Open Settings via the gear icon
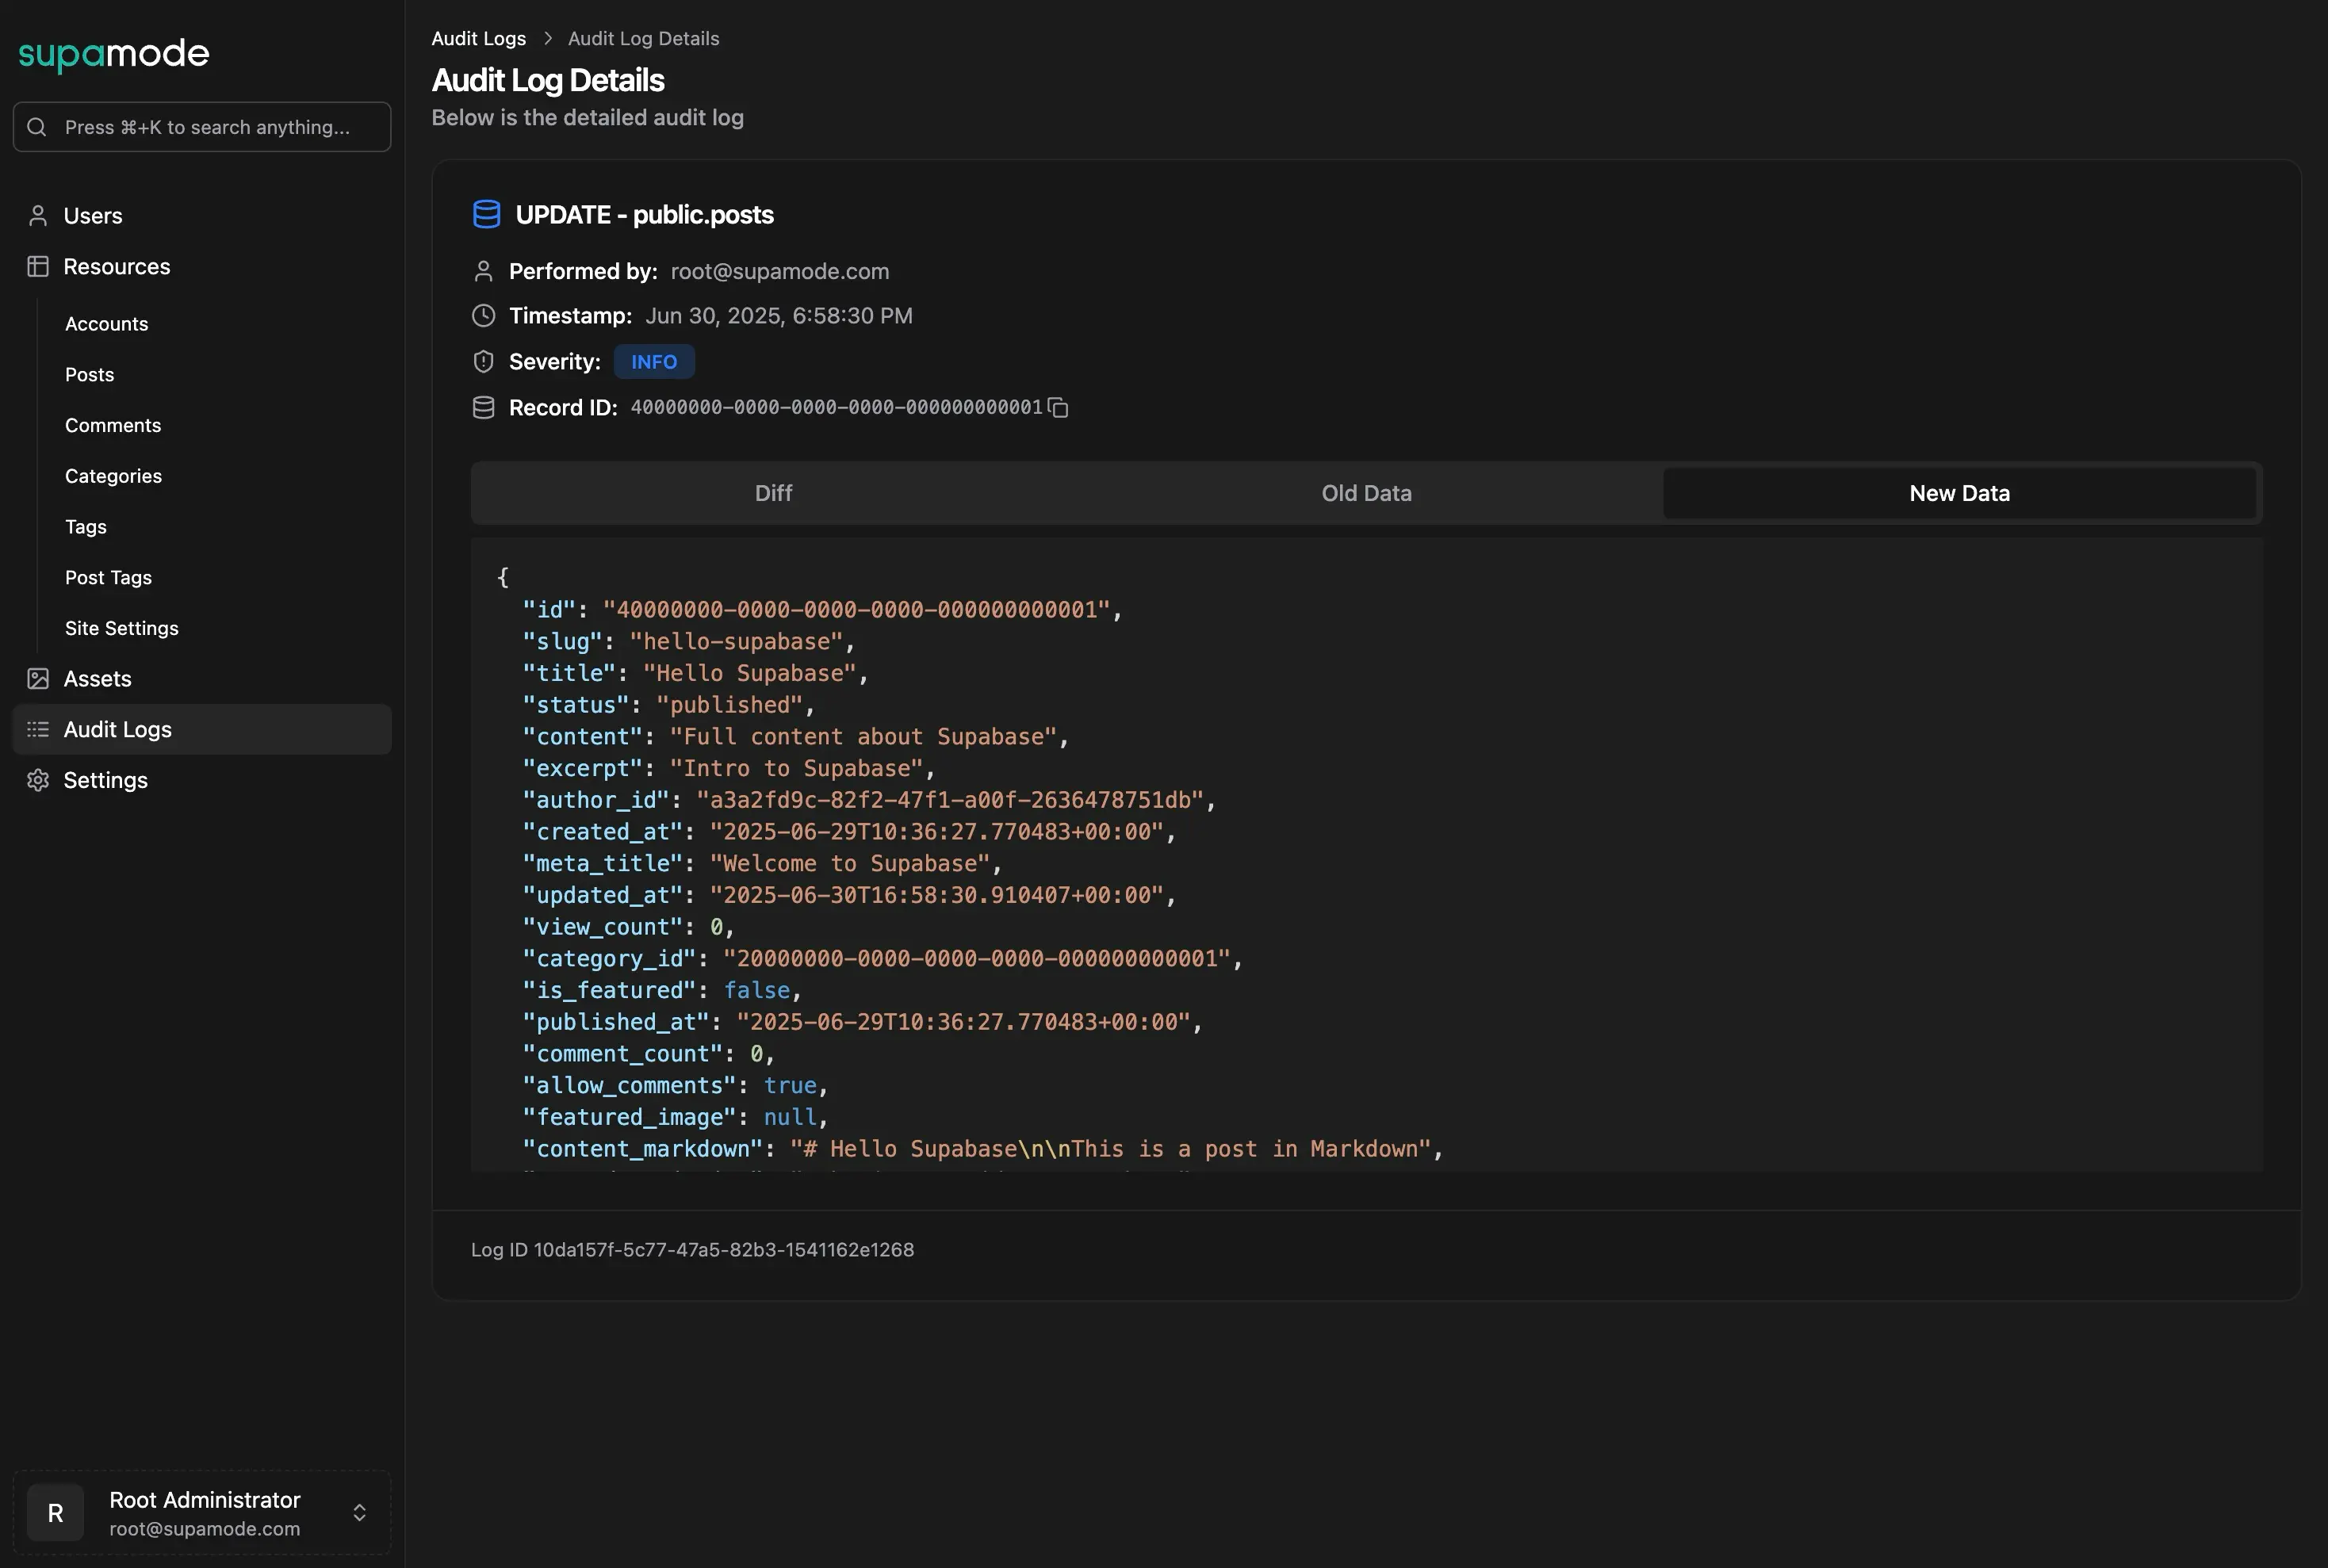Image resolution: width=2328 pixels, height=1568 pixels. (37, 780)
